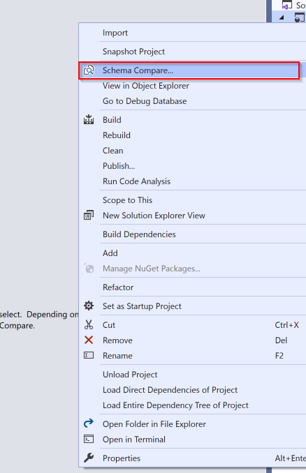Click the scissors Cut icon

[89, 325]
